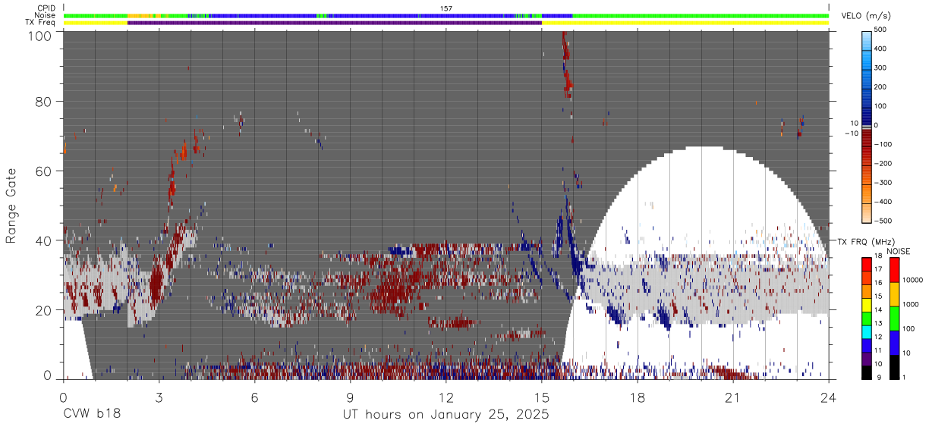The height and width of the screenshot is (430, 932).
Task: Click the yellow segment of TX frequency legend
Action: coord(866,304)
